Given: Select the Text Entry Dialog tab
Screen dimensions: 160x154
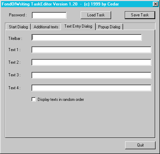Looking at the screenshot, I should point(78,26).
